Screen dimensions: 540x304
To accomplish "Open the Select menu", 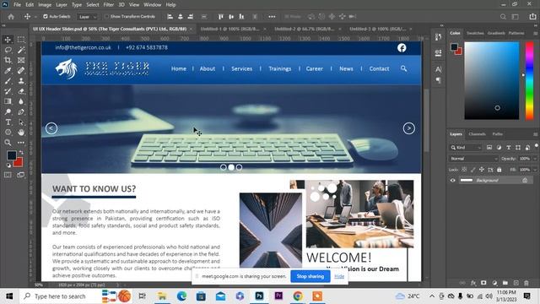I will 92,5.
